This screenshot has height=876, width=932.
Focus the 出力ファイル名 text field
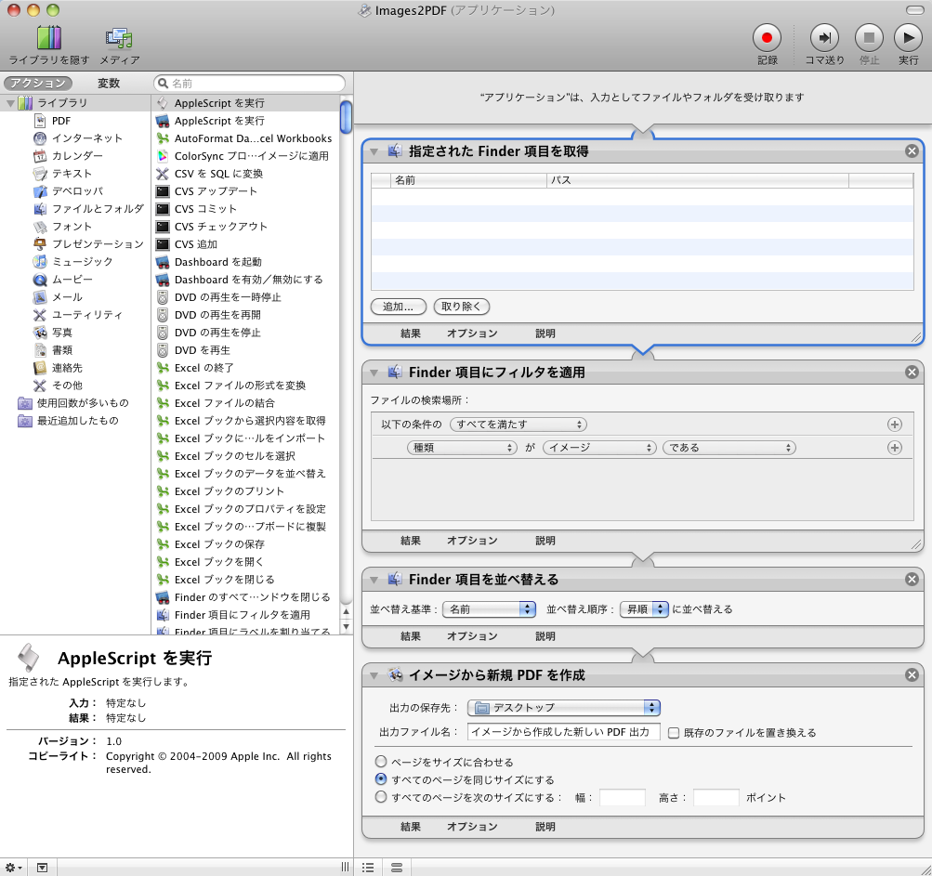563,732
